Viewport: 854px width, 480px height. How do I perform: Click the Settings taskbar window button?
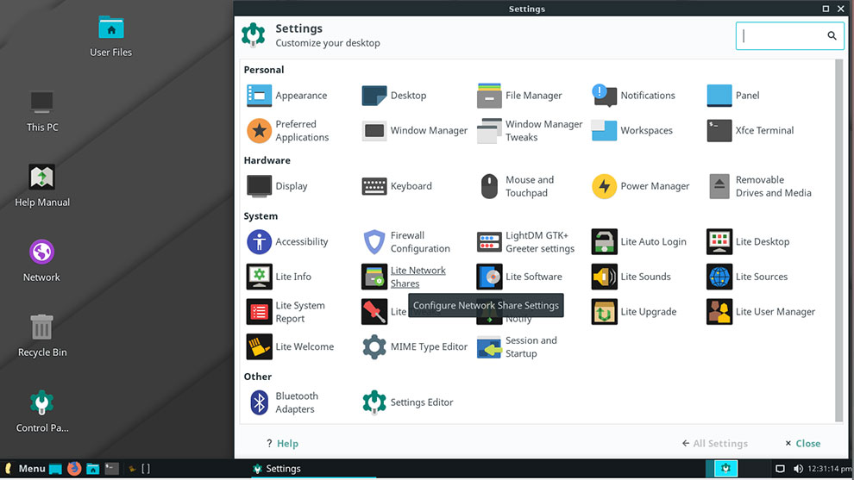[x=313, y=469]
